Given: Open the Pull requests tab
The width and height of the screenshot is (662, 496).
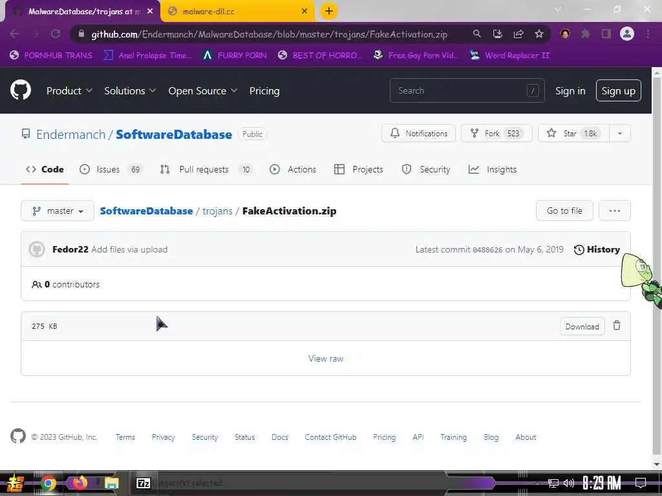Looking at the screenshot, I should [x=206, y=169].
